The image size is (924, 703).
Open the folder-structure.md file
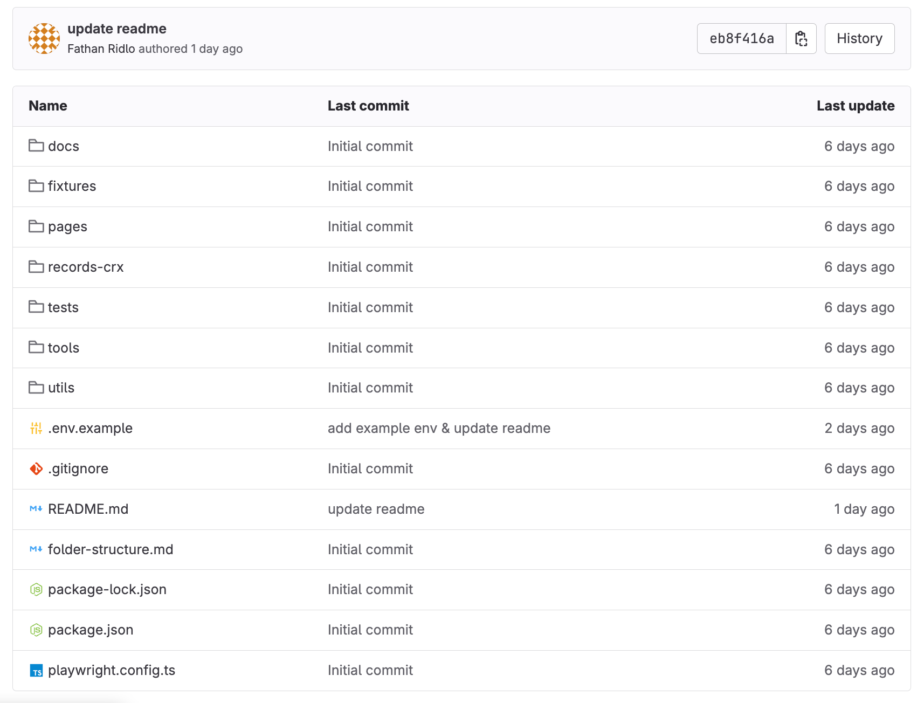pos(111,549)
